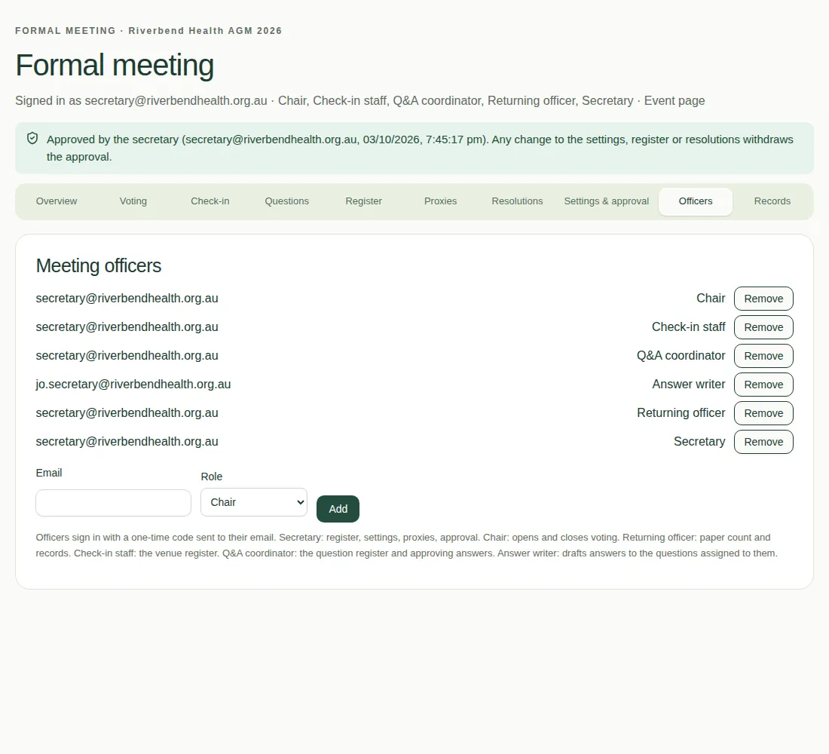The height and width of the screenshot is (754, 829).
Task: Open the Overview tab
Action: coord(57,201)
